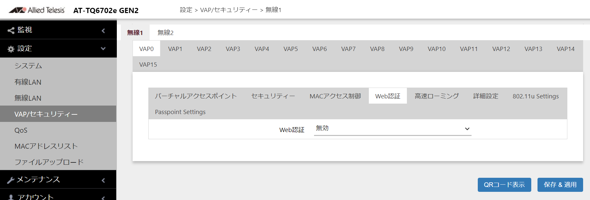Select the VAP4 tab
Screen dimensions: 590x200
262,49
